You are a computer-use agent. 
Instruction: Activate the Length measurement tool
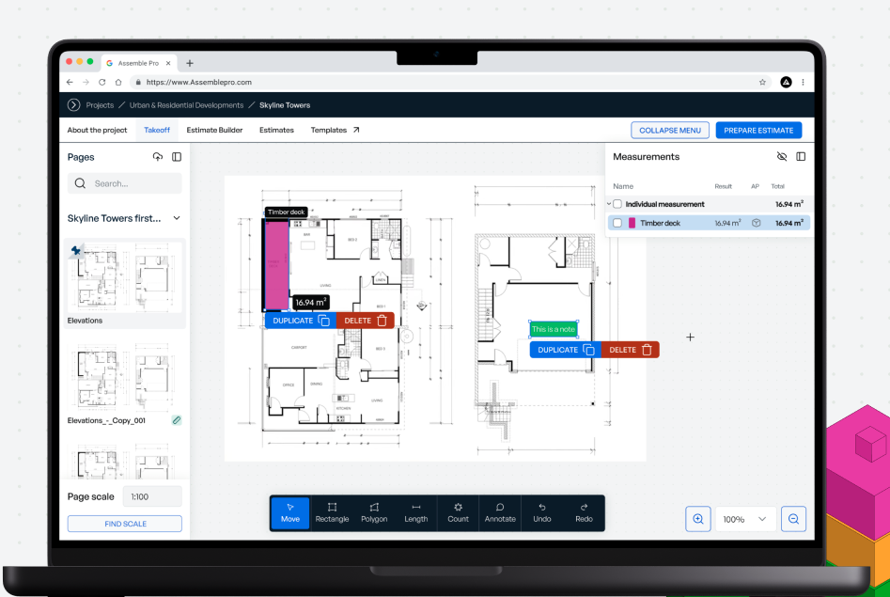pyautogui.click(x=415, y=513)
